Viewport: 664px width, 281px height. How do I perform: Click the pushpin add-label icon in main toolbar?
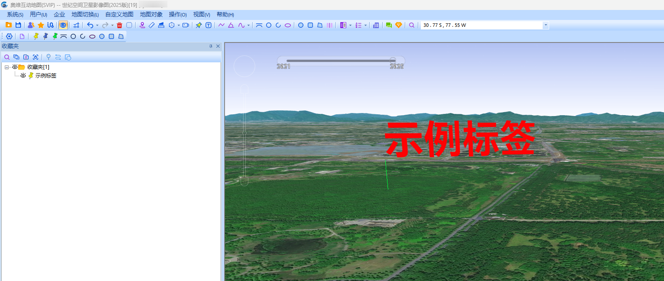[199, 25]
